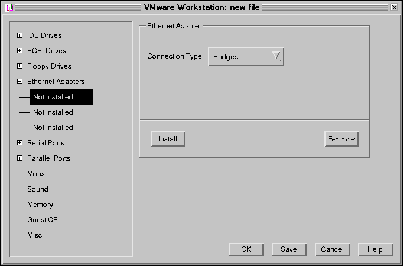This screenshot has height=266, width=403.
Task: Open Help for this dialog
Action: point(375,249)
